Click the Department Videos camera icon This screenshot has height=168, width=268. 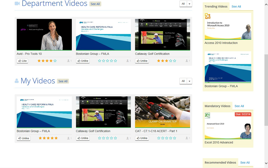click(x=17, y=3)
